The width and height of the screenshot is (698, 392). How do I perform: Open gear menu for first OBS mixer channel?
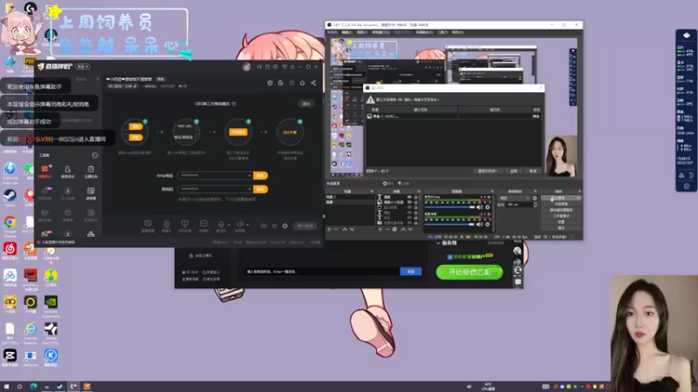[488, 207]
